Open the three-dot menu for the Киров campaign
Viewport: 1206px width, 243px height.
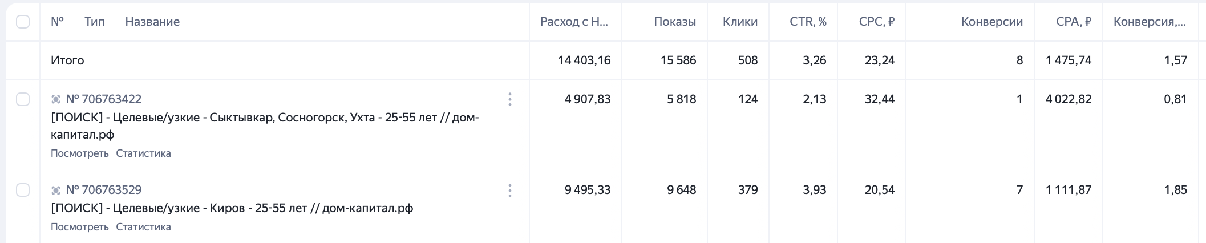509,190
